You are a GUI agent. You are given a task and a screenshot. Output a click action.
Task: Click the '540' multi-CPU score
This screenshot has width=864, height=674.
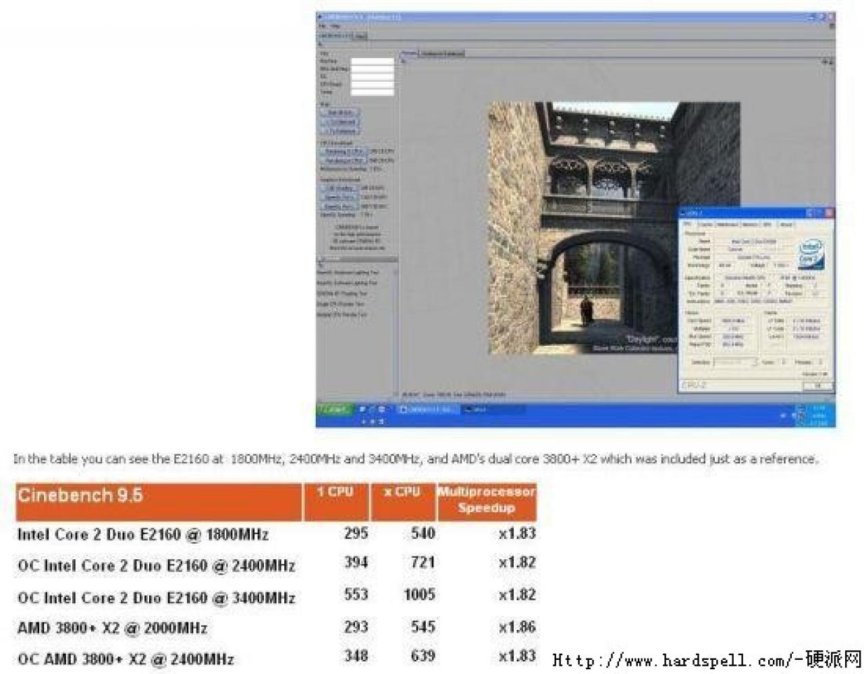(423, 534)
